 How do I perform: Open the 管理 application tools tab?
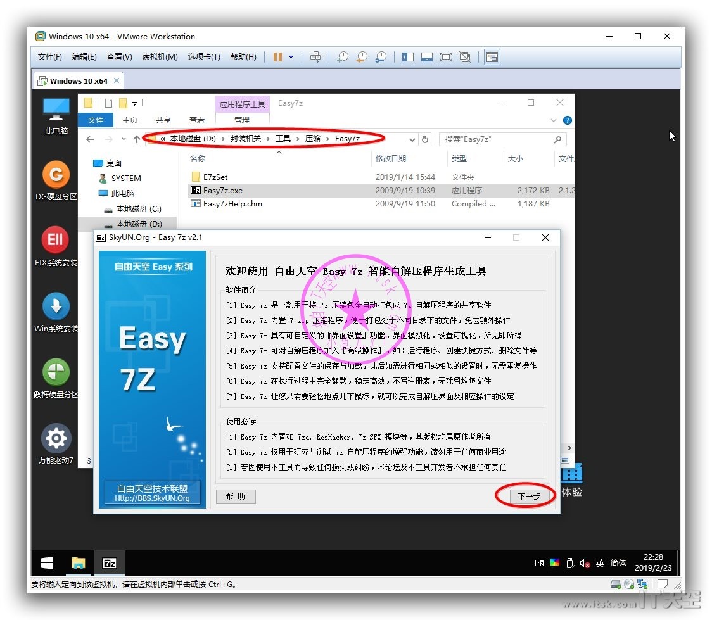pos(241,120)
